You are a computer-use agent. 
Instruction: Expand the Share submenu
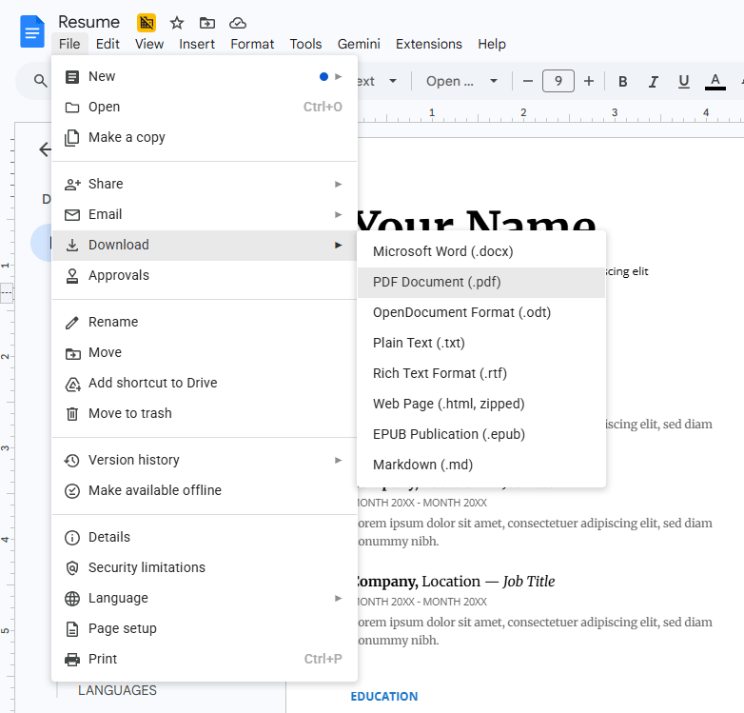tap(205, 184)
